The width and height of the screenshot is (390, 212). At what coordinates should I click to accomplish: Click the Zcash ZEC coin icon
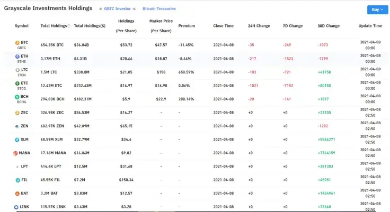tap(17, 113)
